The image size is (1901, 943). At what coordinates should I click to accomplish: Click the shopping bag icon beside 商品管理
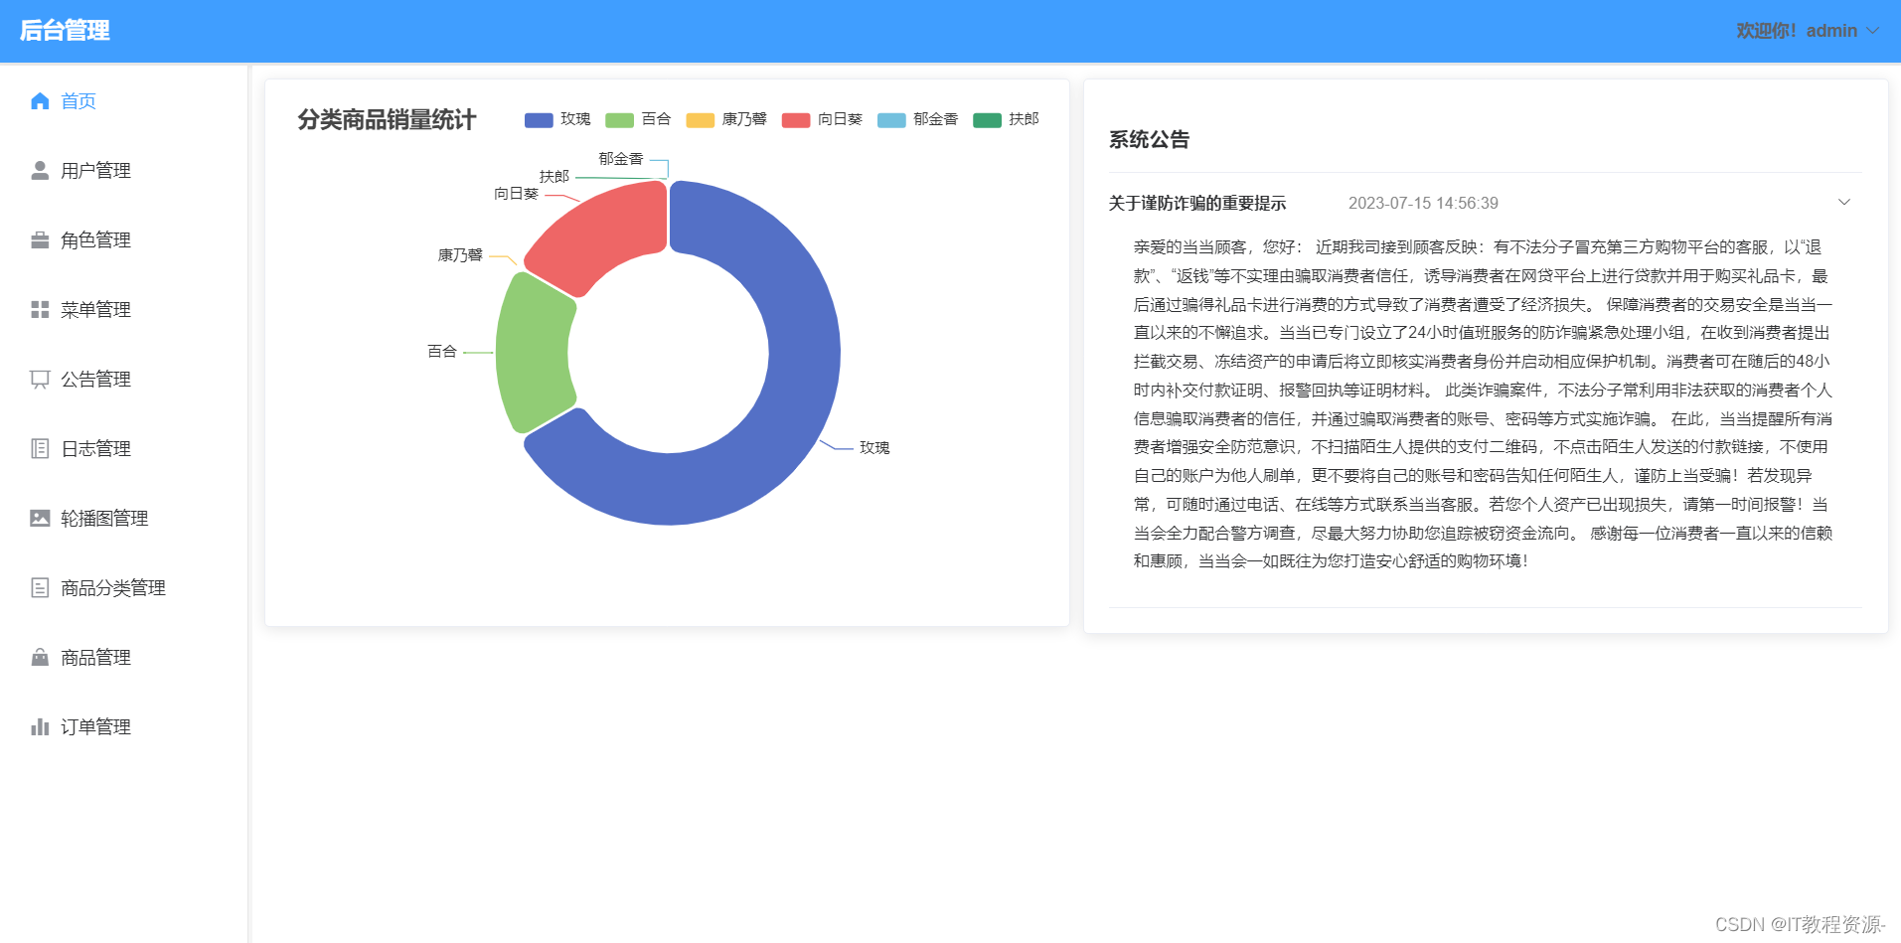click(40, 657)
